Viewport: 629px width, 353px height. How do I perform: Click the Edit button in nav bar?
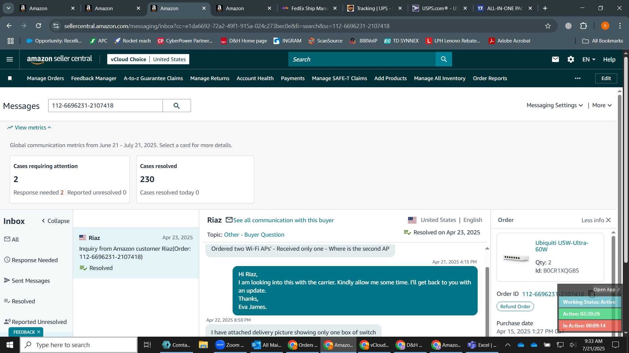[606, 78]
